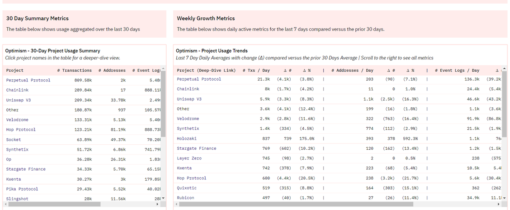Open Velodrome deep-dive in Usage Trends table
This screenshot has height=210, width=510.
pos(188,119)
